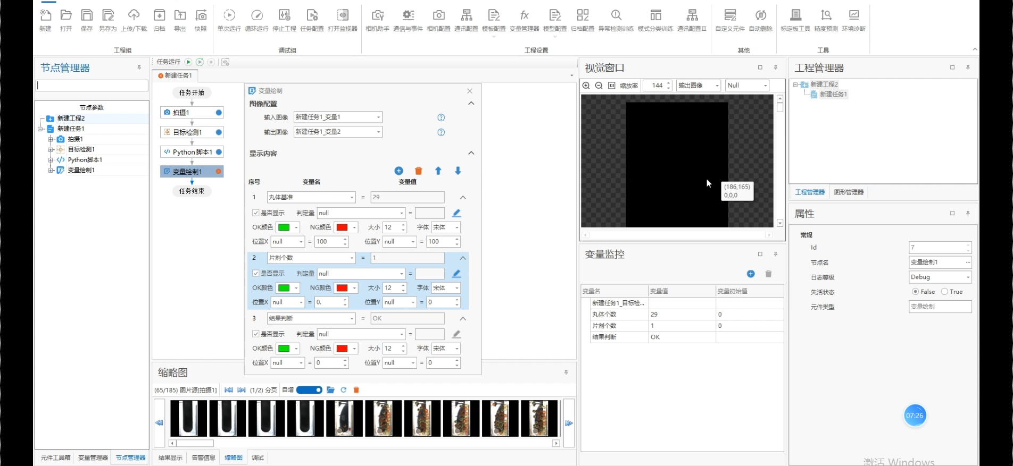Click 停止工程 stop project icon
Viewport: 1013px width, 466px height.
pyautogui.click(x=284, y=20)
